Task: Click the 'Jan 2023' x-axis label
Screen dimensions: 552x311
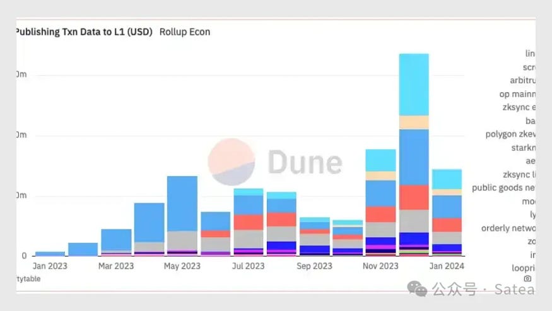Action: (50, 266)
